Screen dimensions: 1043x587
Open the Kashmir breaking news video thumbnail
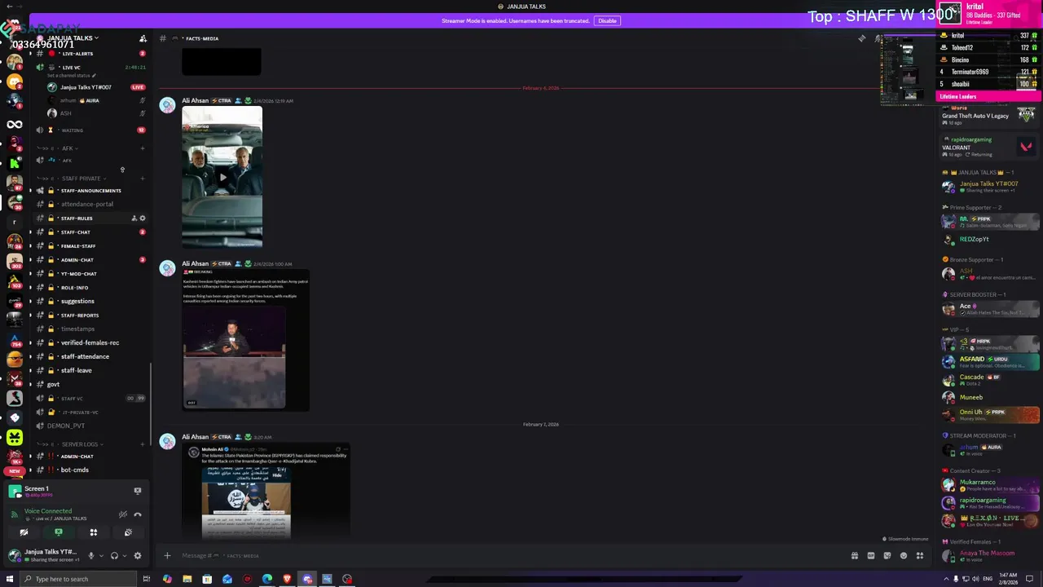pyautogui.click(x=235, y=357)
